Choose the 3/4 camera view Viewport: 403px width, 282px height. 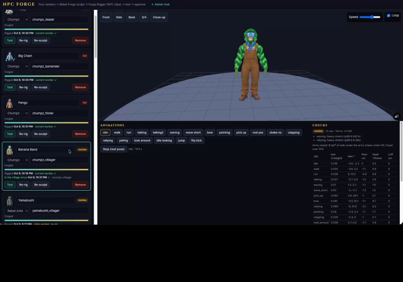click(144, 17)
